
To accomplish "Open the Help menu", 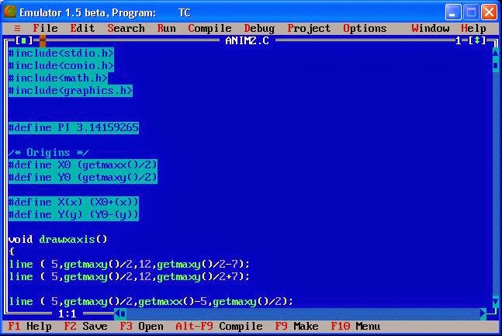I will click(x=473, y=28).
